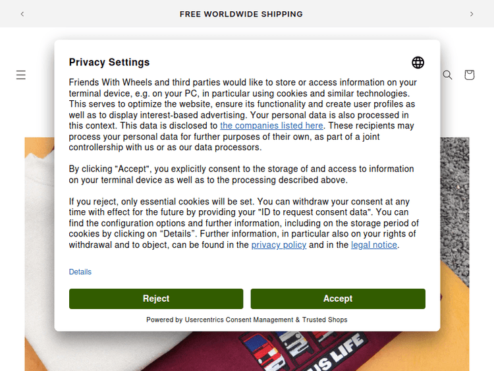
Task: Open the hamburger navigation menu
Action: (21, 75)
